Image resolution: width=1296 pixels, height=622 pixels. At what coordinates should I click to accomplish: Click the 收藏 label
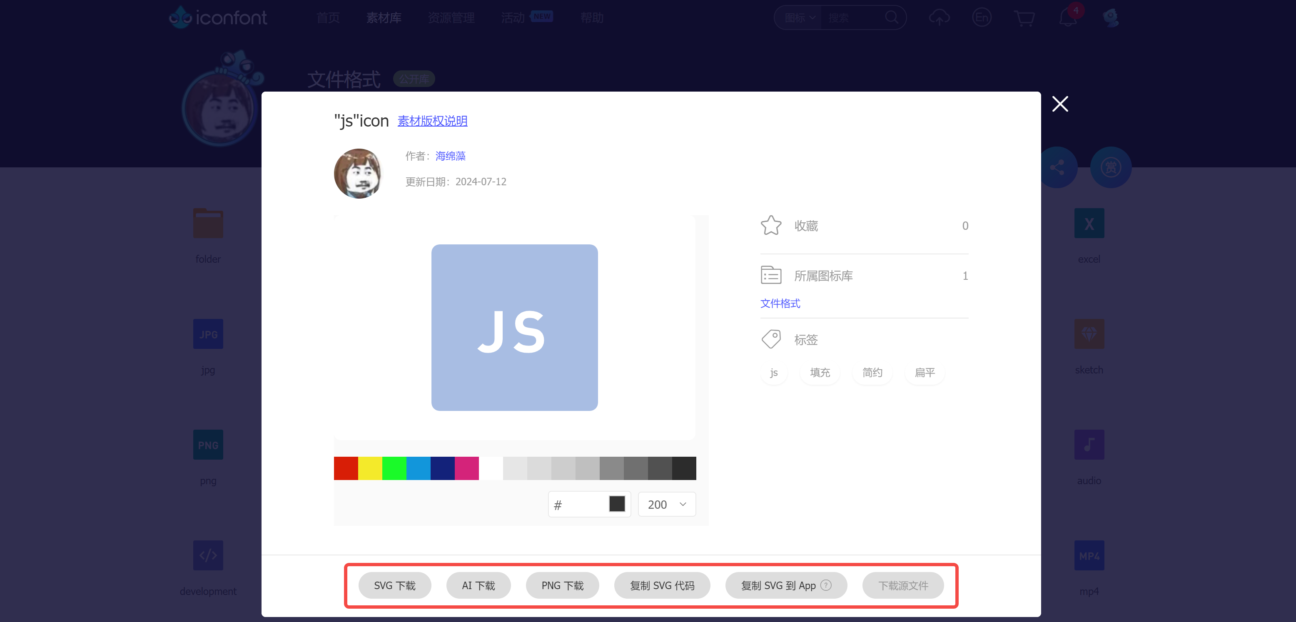(x=805, y=226)
